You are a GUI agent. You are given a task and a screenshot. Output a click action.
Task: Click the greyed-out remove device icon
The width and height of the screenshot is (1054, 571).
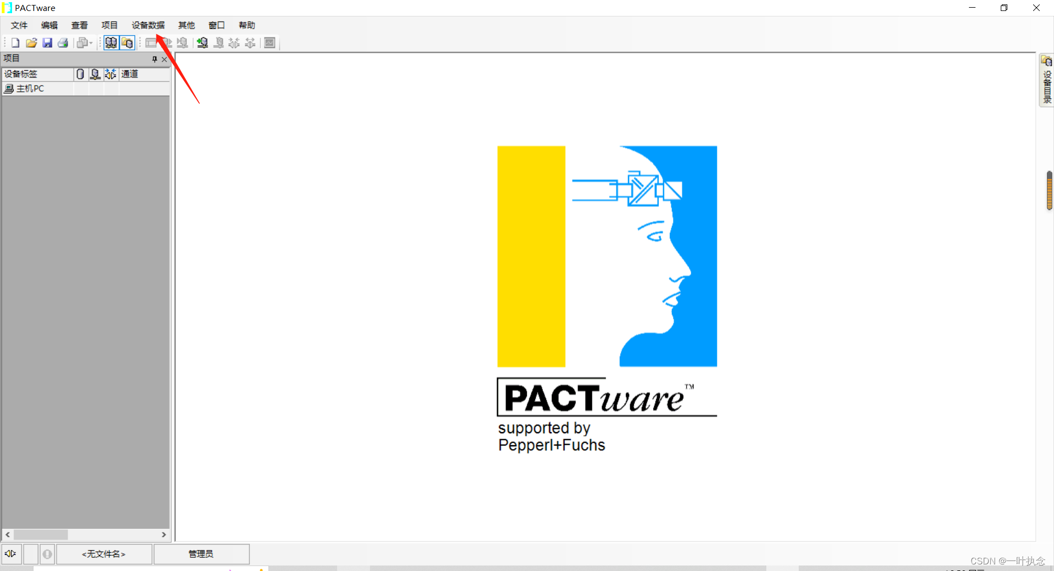point(218,43)
